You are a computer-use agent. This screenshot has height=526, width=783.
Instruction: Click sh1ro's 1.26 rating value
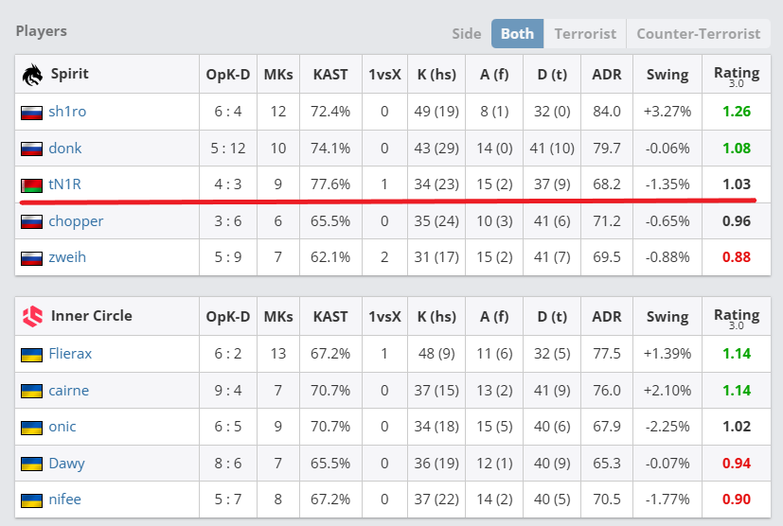coord(736,112)
